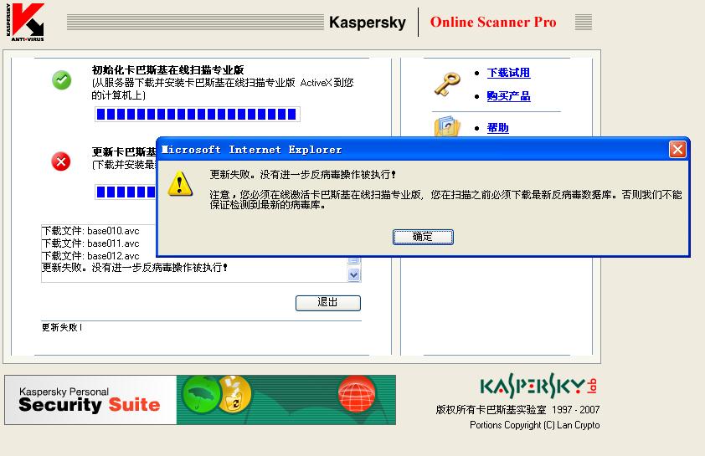The height and width of the screenshot is (456, 705).
Task: Click the 更新失败! status text at bottom
Action: (x=62, y=327)
